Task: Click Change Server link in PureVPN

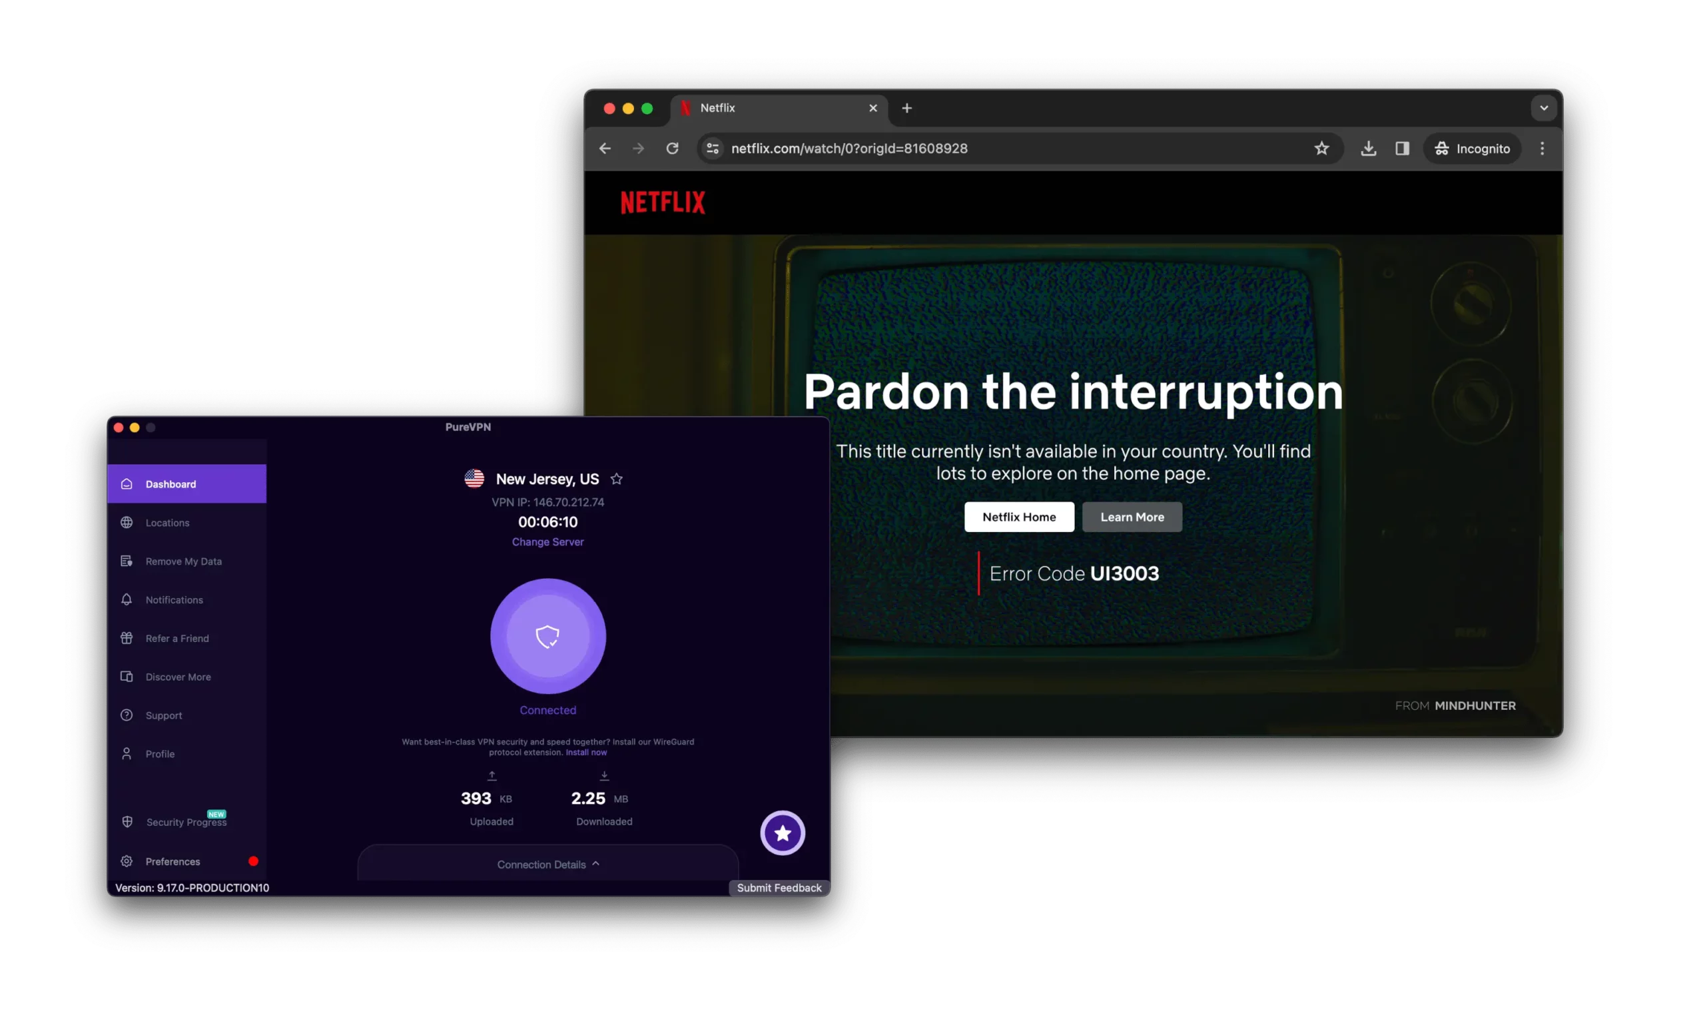Action: click(548, 541)
